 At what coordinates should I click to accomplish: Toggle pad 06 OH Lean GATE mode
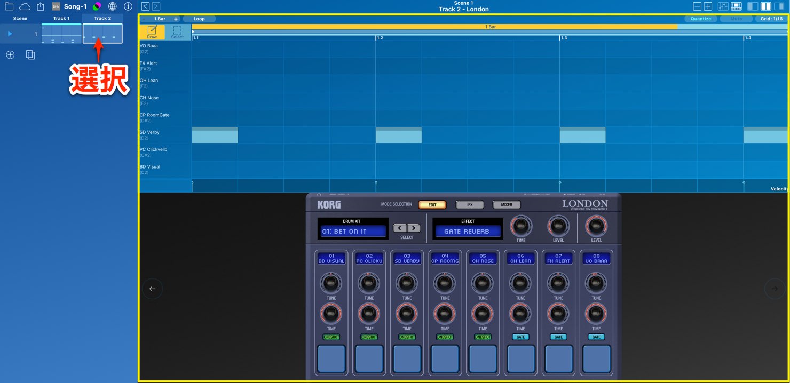click(x=520, y=337)
